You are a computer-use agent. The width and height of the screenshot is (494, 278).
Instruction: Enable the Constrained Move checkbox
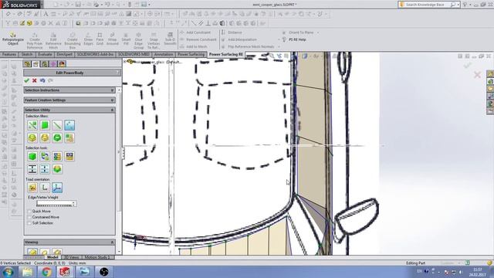[29, 217]
